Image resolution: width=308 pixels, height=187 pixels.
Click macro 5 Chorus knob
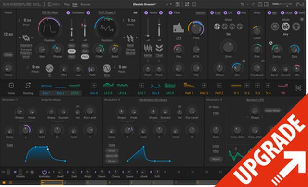[115, 172]
